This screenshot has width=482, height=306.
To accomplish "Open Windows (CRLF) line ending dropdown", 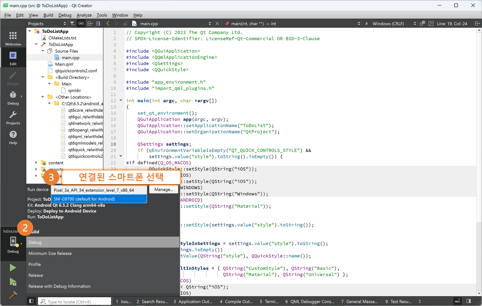I will [x=394, y=24].
